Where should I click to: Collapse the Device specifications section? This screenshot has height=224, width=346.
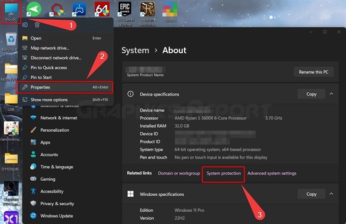pos(331,94)
